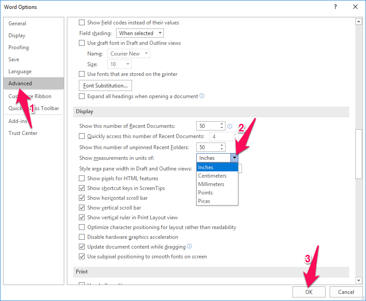Open the Proofing category
This screenshot has height=301, width=366.
pos(19,48)
